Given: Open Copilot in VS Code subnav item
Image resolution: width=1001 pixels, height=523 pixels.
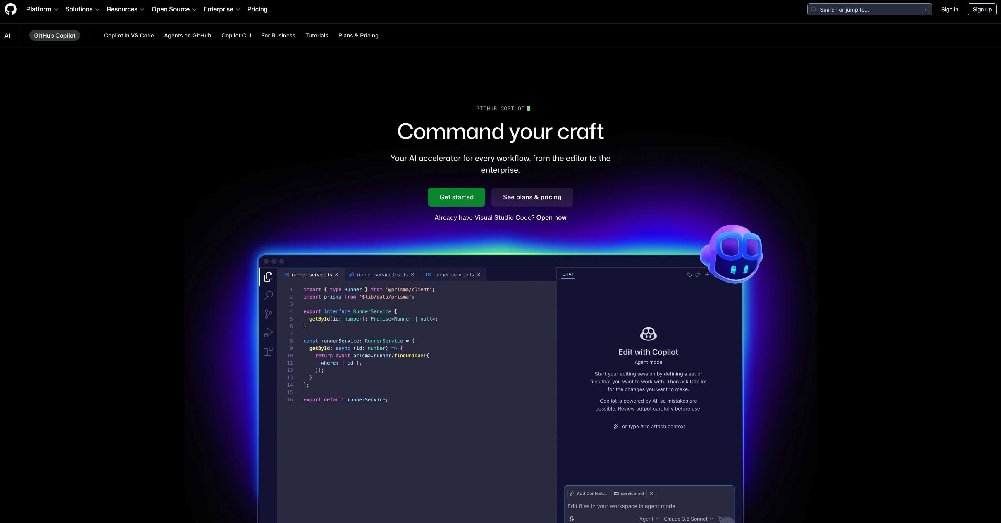Looking at the screenshot, I should click(x=129, y=35).
